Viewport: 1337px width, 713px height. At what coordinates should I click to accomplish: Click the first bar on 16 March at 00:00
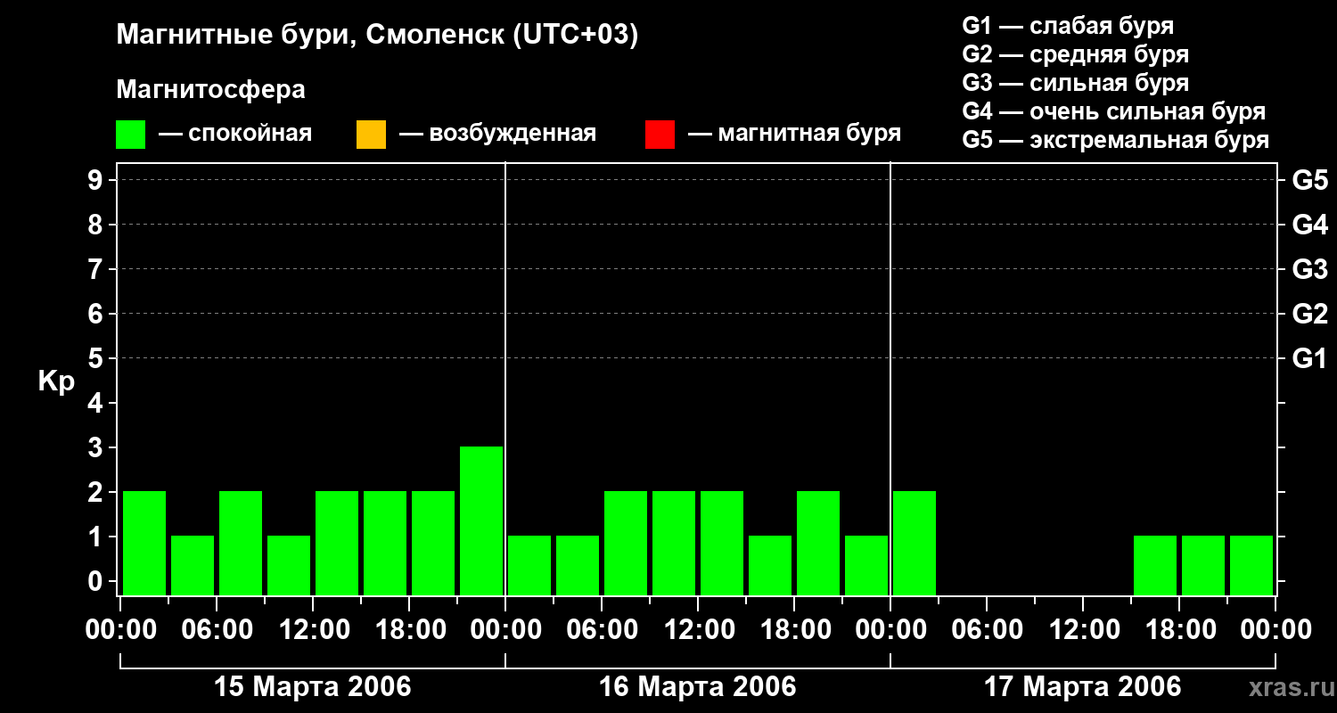point(529,565)
